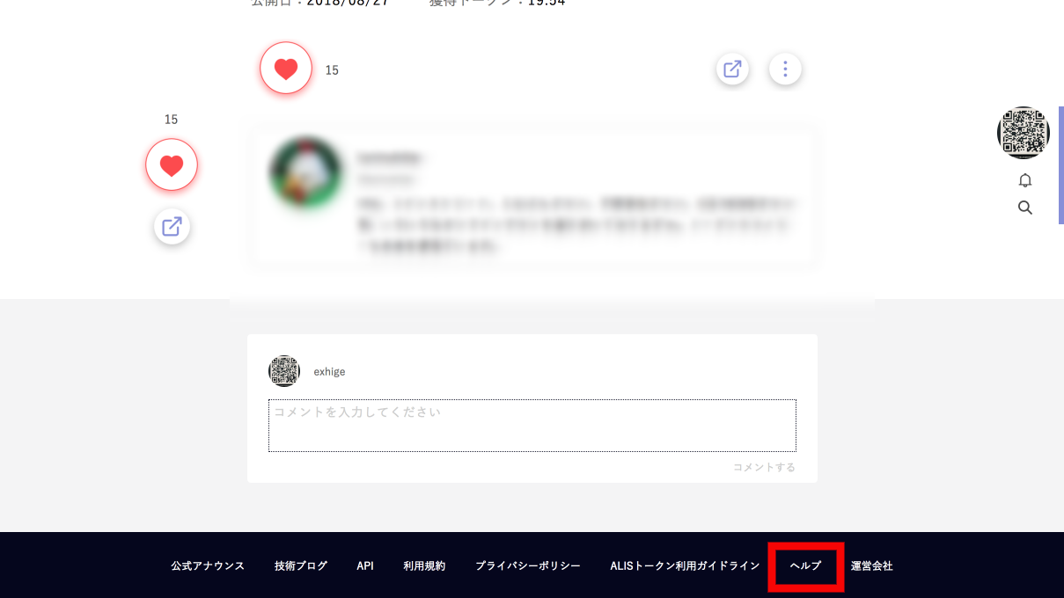Image resolution: width=1064 pixels, height=598 pixels.
Task: Open the share icon next to the three-dot menu
Action: [732, 69]
